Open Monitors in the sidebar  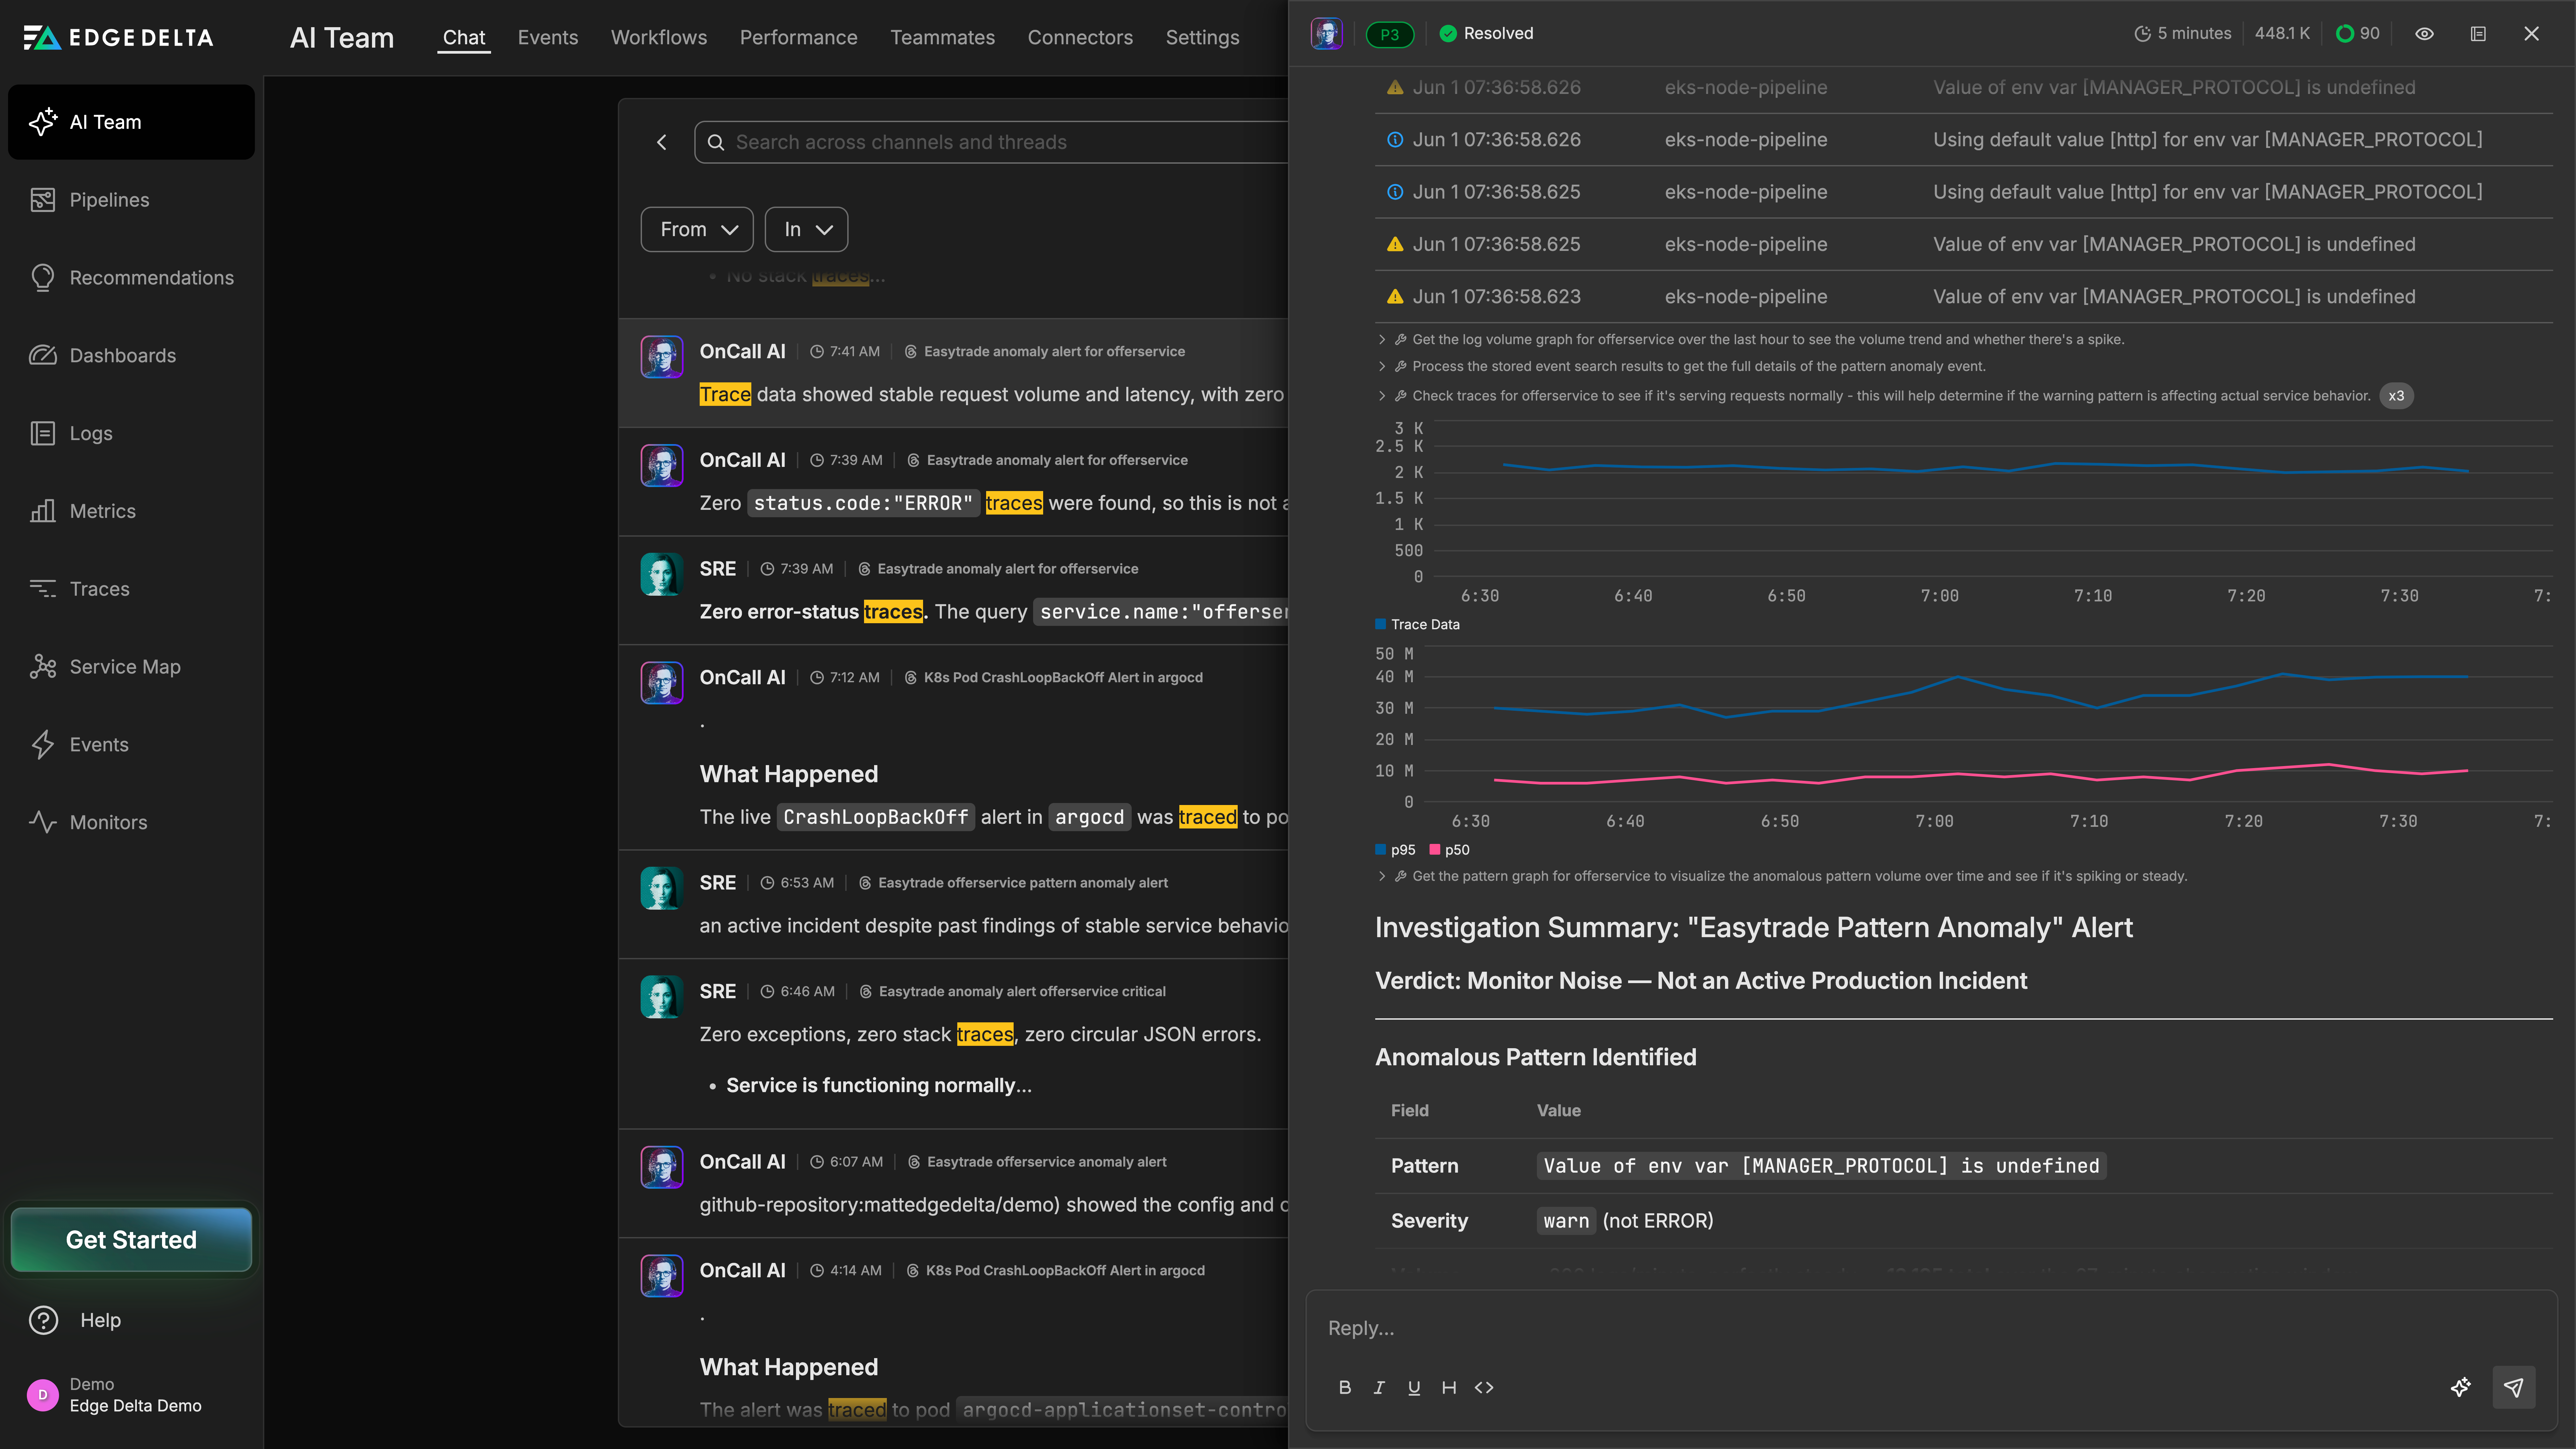point(131,822)
